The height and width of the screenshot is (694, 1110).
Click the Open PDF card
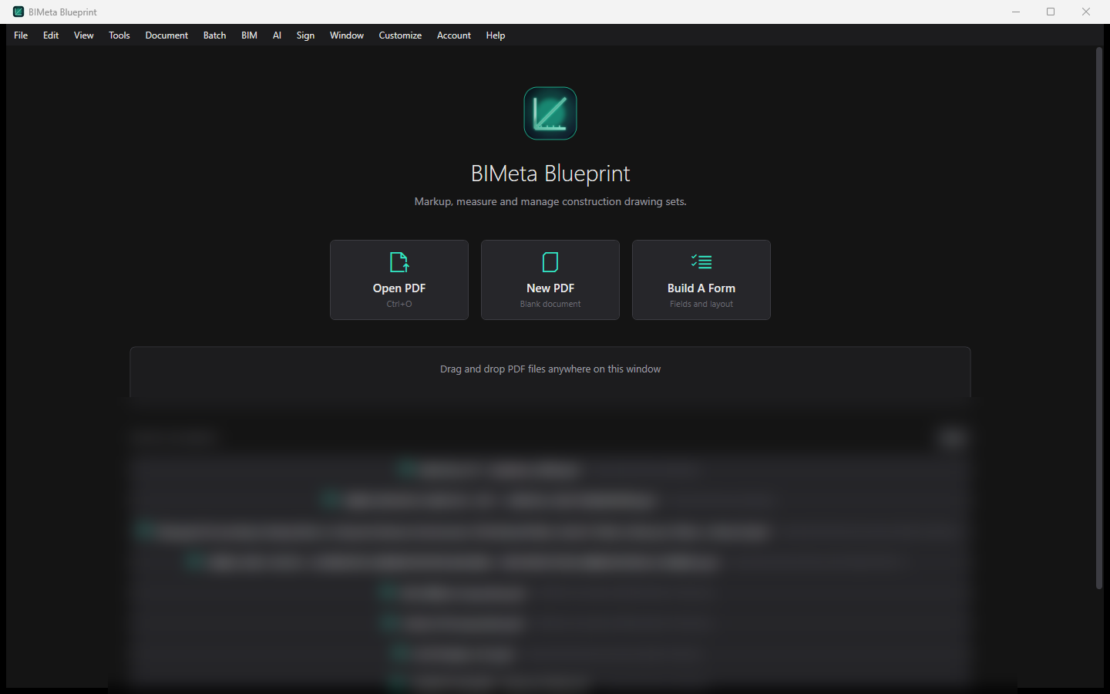pos(399,280)
